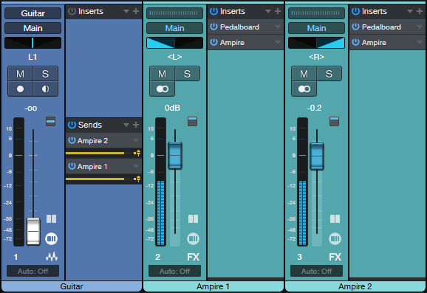Click the Ampire 2 volume fader
Image resolution: width=427 pixels, height=293 pixels.
click(317, 156)
